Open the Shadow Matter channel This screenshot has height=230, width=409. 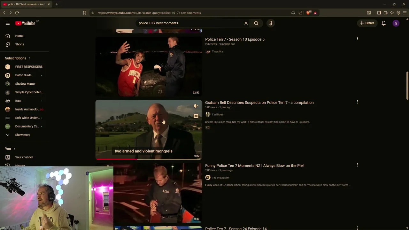25,84
